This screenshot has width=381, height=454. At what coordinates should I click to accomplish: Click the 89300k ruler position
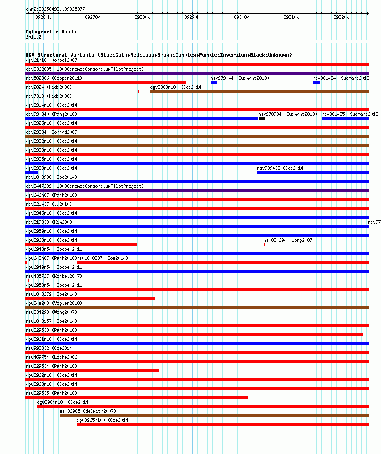[x=241, y=18]
